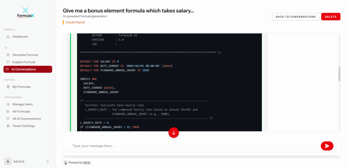Select the Dashboard menu item
347x168 pixels.
20,36
